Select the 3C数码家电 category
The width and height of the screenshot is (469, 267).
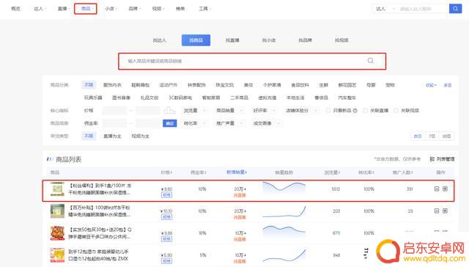pyautogui.click(x=180, y=98)
